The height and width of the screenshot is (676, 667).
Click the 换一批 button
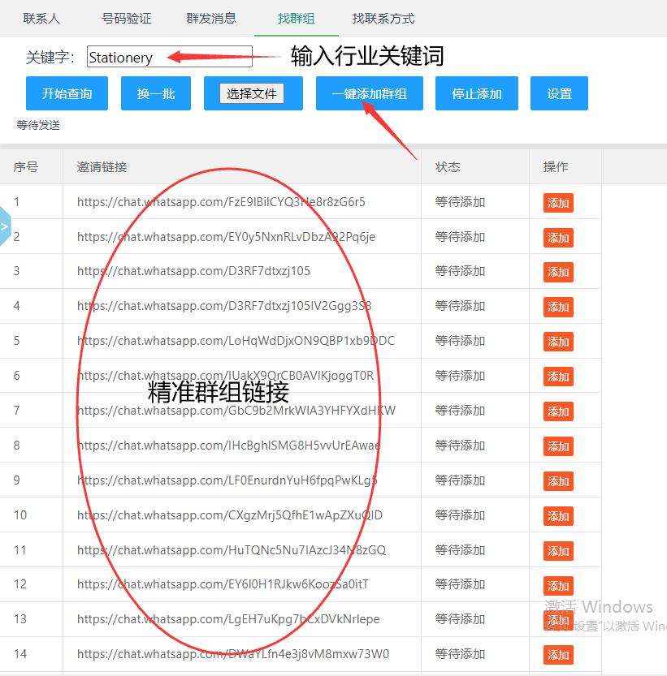(x=155, y=93)
